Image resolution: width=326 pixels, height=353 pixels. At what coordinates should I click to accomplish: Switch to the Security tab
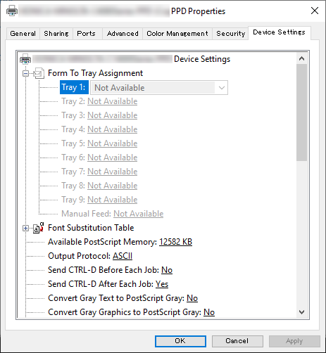230,34
